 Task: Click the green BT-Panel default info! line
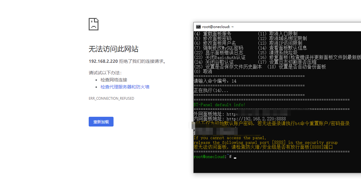[x=219, y=105]
